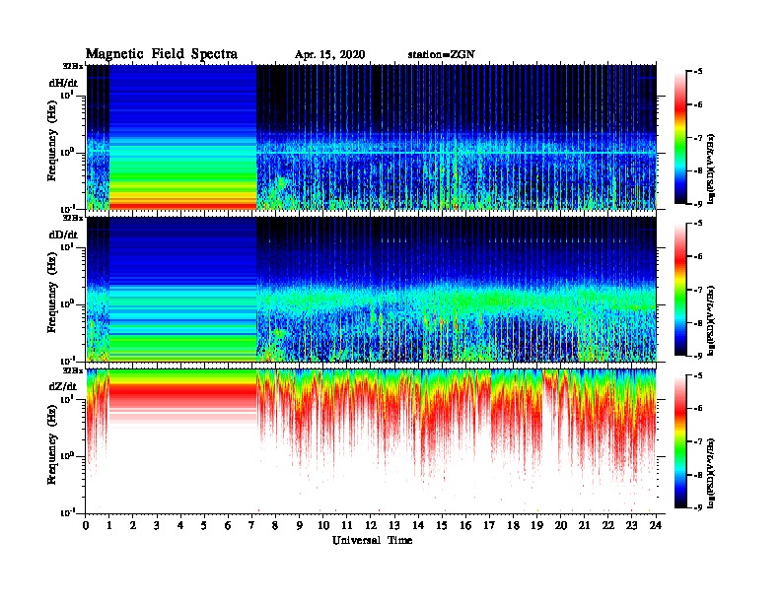Screen dimensions: 781x603
Task: Click the dH/dt spectrogram plot area
Action: click(372, 137)
